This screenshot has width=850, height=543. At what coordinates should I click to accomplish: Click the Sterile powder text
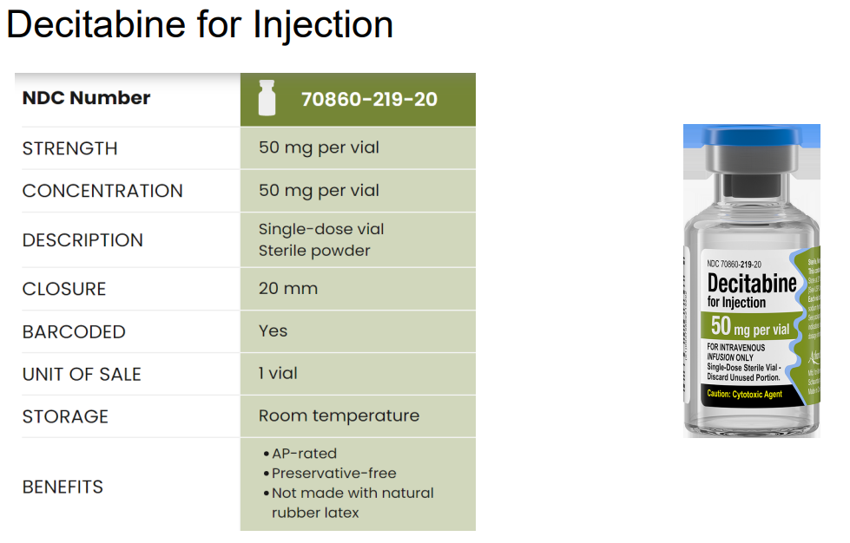coord(314,251)
